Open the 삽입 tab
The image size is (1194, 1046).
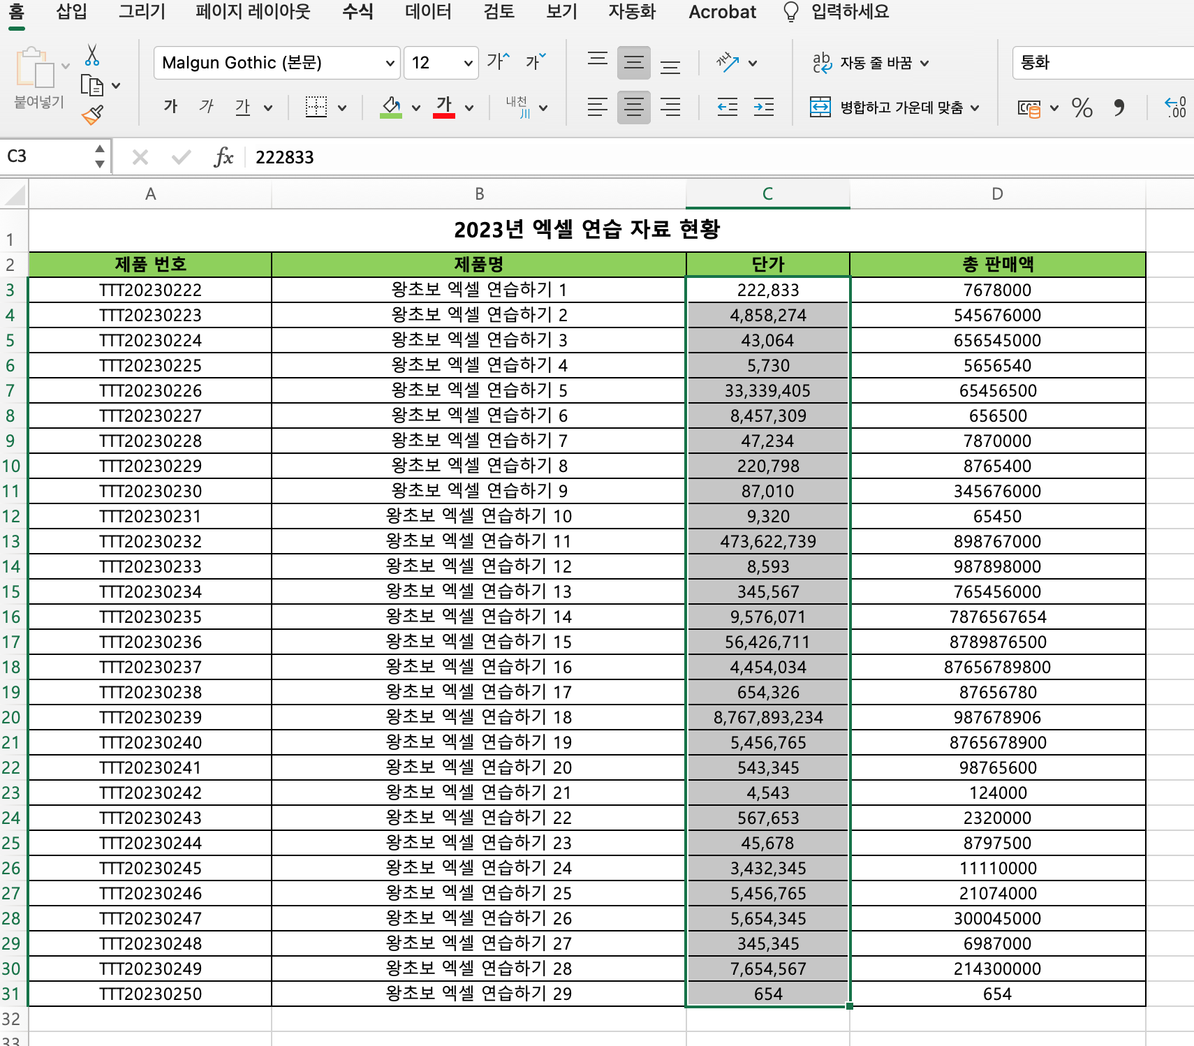[x=71, y=12]
